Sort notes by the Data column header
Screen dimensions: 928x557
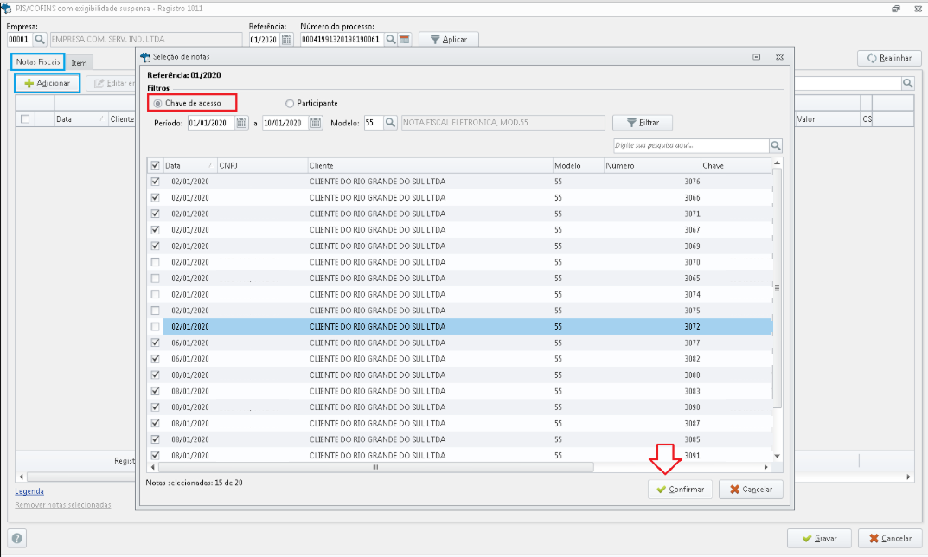(183, 165)
